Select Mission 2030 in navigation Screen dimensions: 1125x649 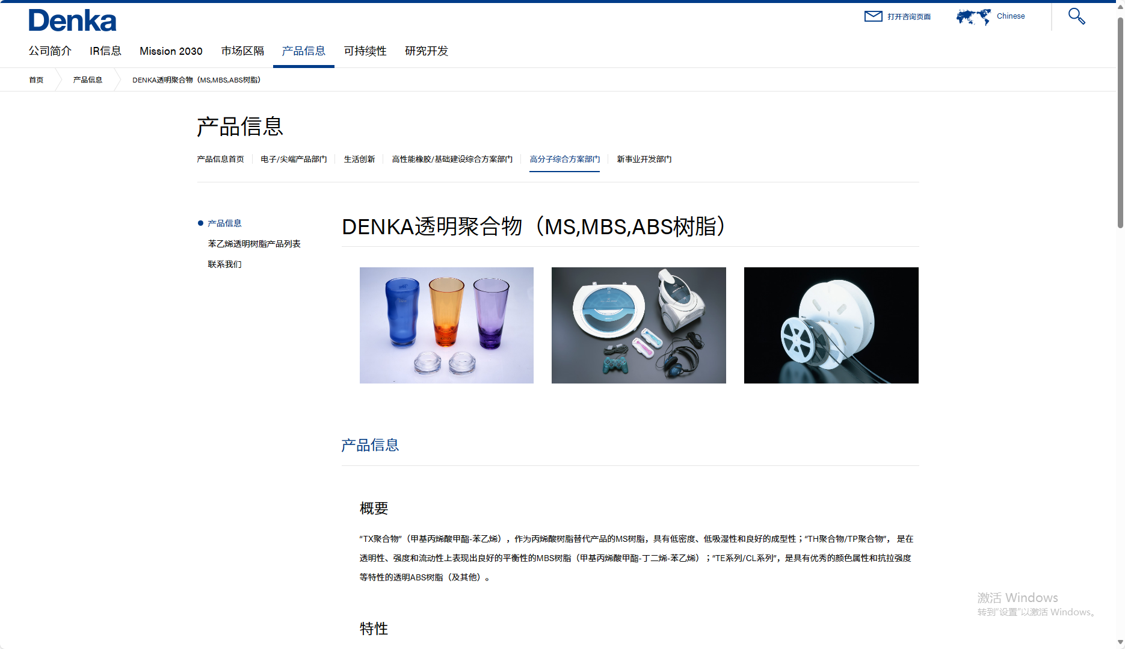[x=171, y=51]
